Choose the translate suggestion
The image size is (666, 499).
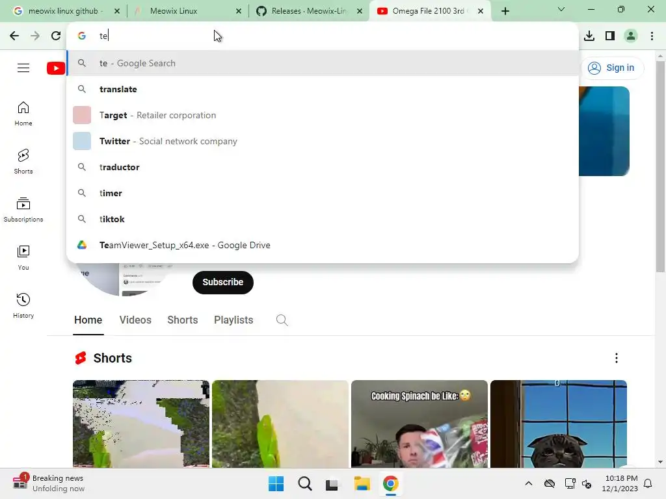(323, 89)
